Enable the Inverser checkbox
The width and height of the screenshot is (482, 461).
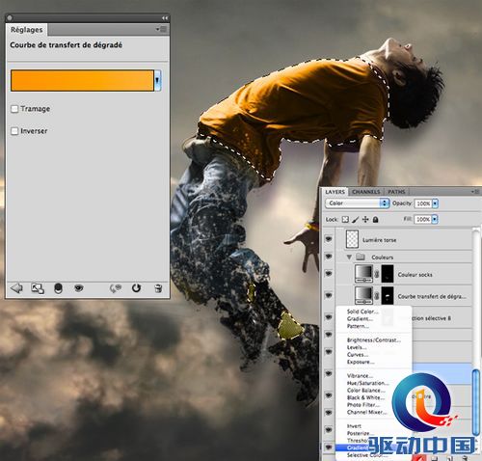tap(14, 131)
